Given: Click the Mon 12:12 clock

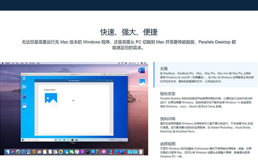Looking at the screenshot, I should click(132, 63).
